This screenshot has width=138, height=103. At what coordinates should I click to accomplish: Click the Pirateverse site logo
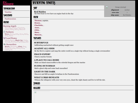coord(8,3)
